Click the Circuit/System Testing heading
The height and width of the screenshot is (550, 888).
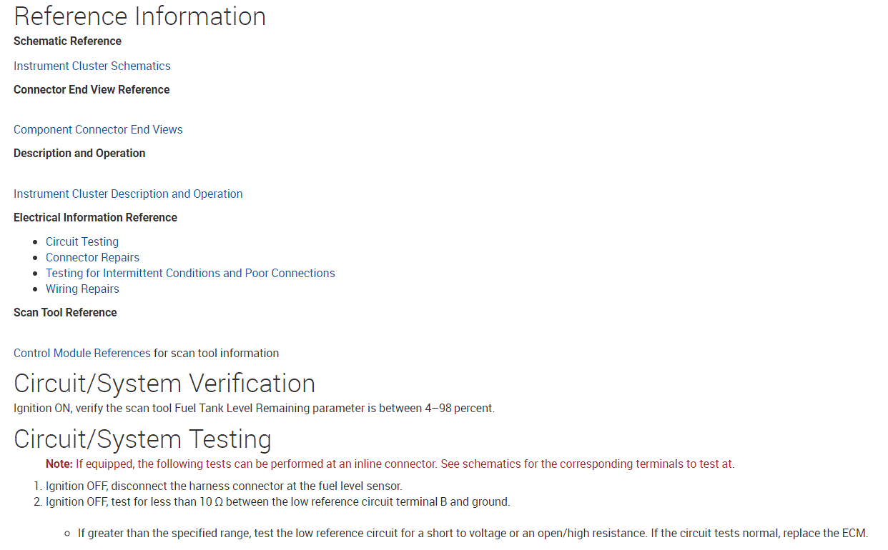point(142,439)
